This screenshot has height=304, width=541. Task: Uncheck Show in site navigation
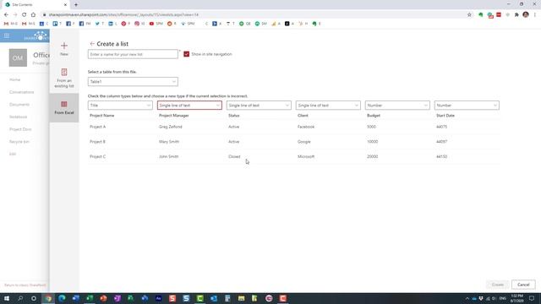(x=186, y=54)
